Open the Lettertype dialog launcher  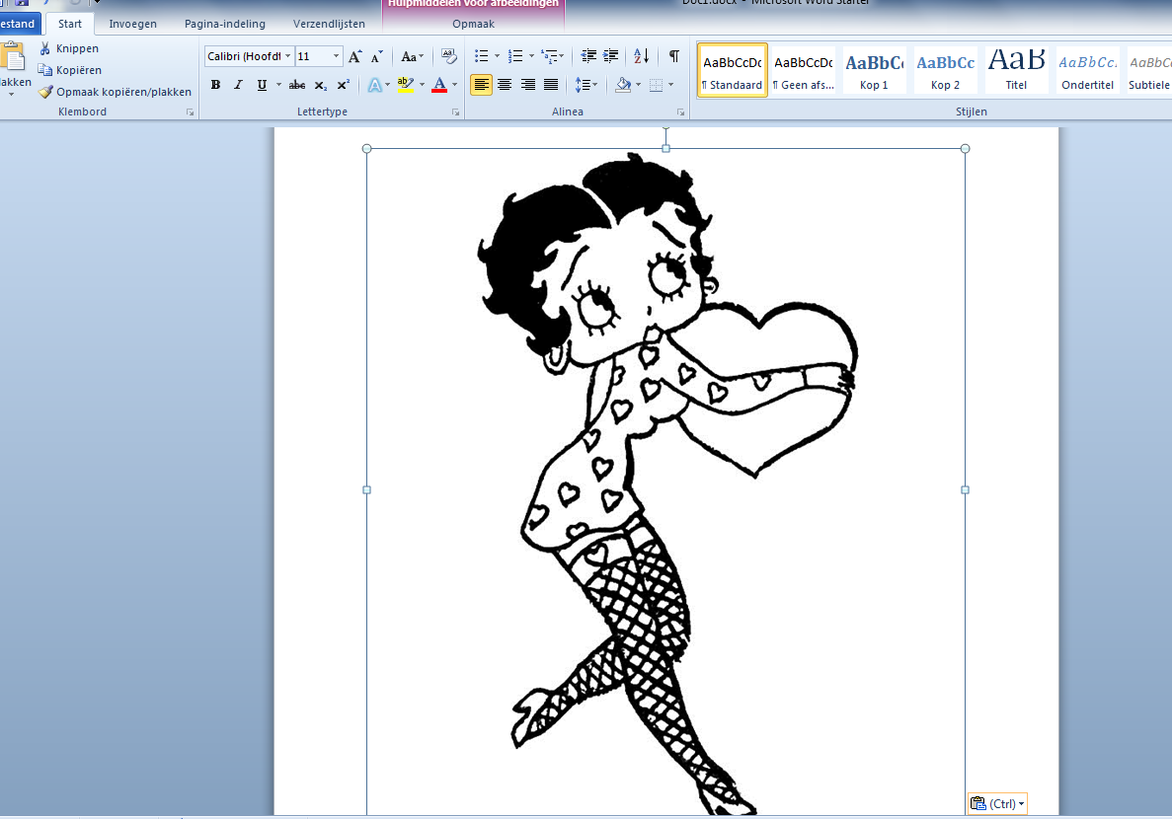coord(455,112)
